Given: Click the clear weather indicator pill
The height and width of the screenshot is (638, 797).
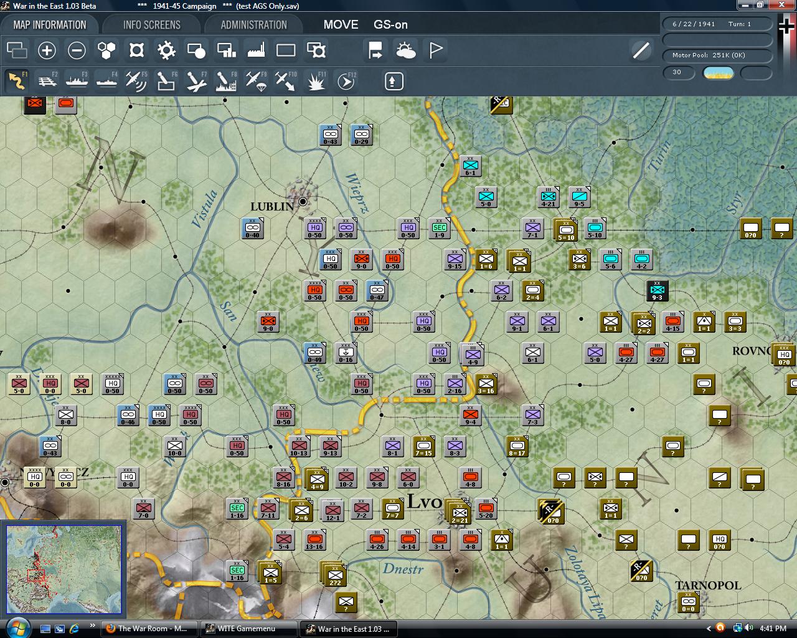Looking at the screenshot, I should pyautogui.click(x=718, y=73).
